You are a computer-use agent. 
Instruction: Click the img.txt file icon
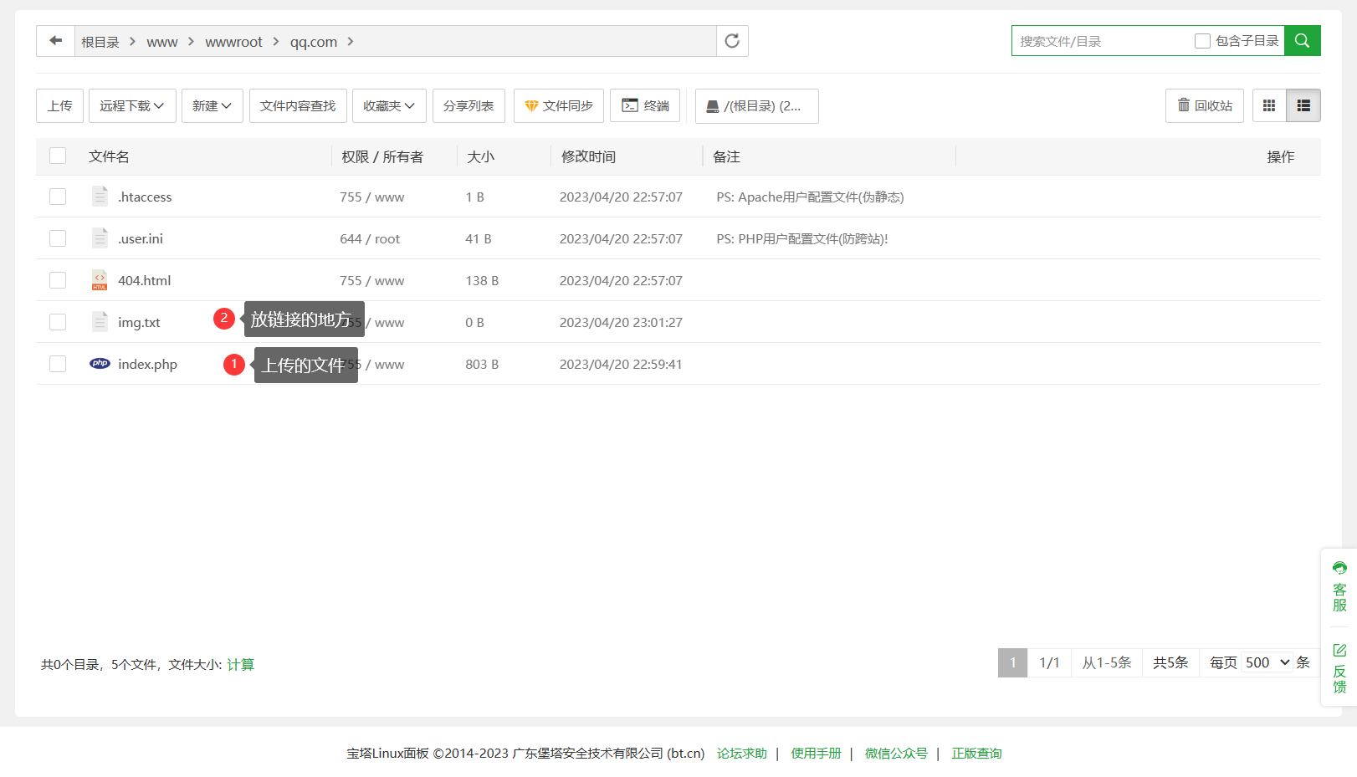click(x=100, y=322)
